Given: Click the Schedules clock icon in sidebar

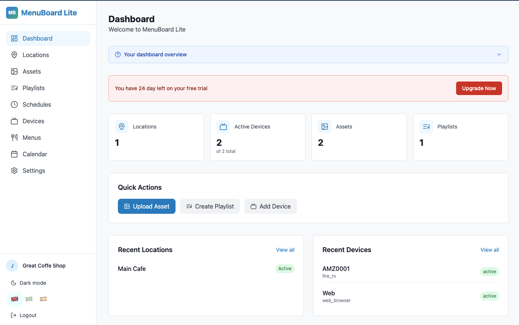Looking at the screenshot, I should 14,104.
